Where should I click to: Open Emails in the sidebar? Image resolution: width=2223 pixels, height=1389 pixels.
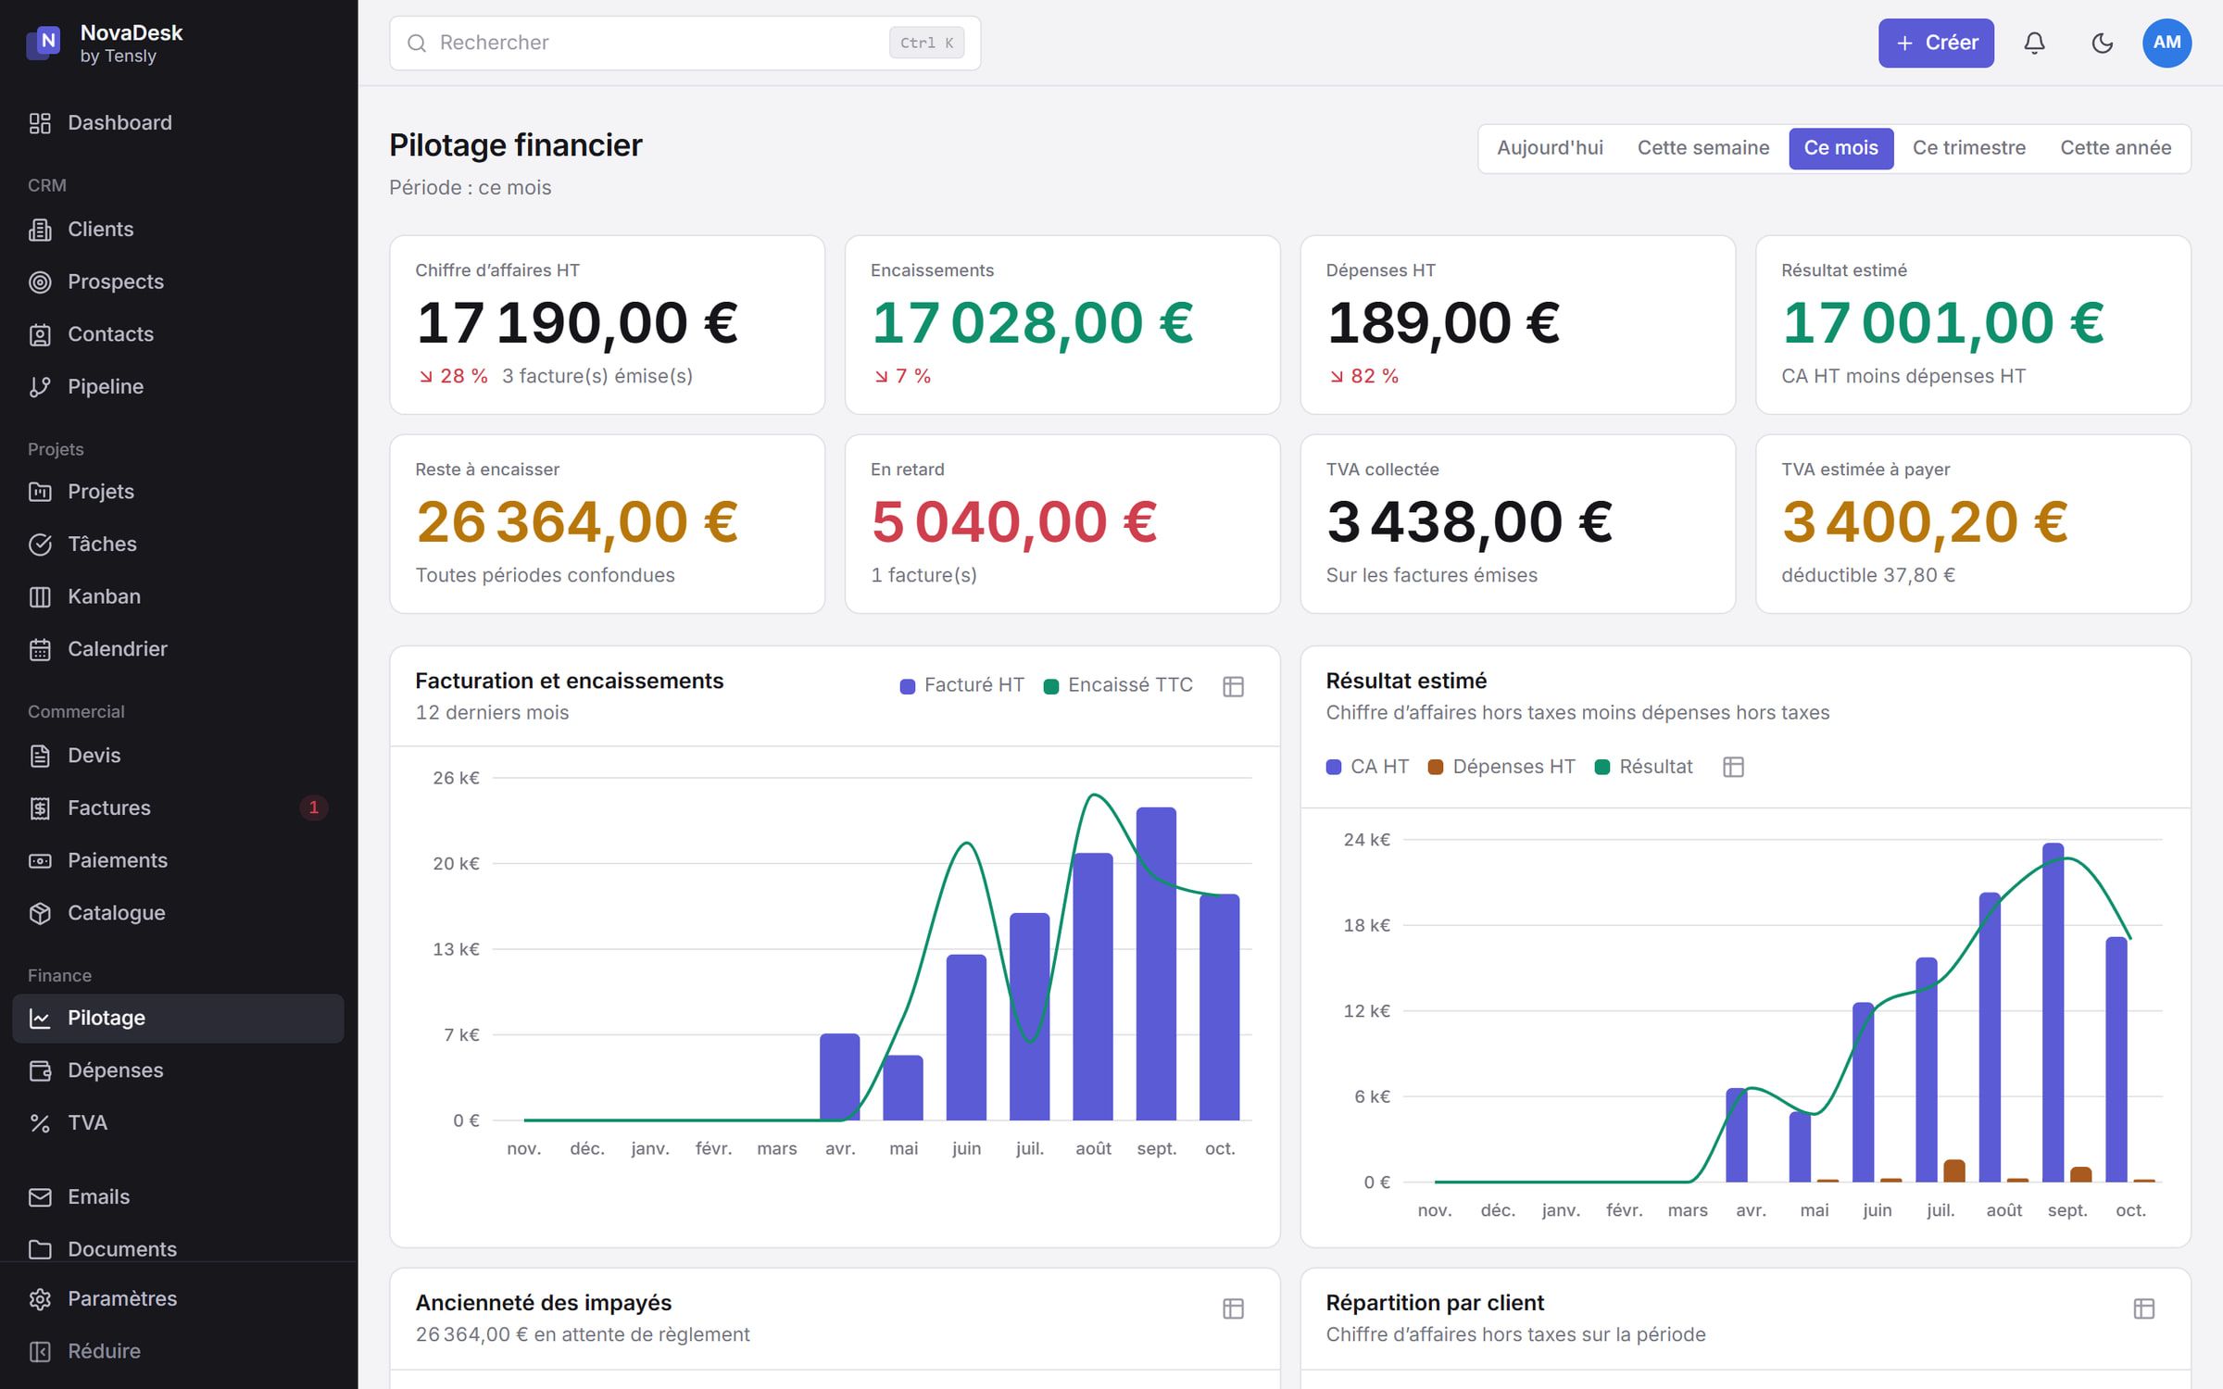(x=178, y=1197)
